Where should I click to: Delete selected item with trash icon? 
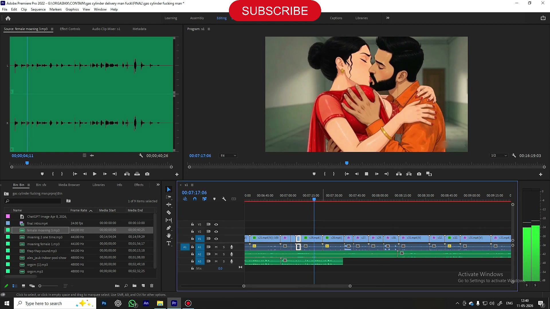pos(152,286)
